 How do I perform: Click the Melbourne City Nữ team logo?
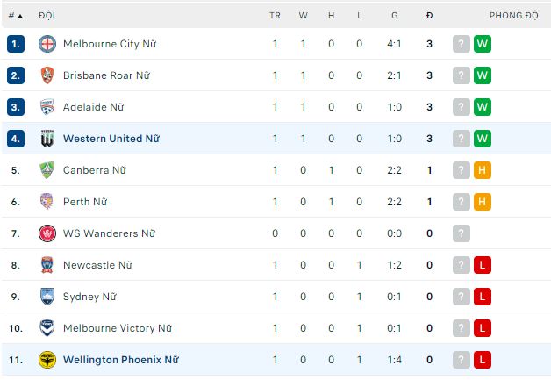[47, 44]
